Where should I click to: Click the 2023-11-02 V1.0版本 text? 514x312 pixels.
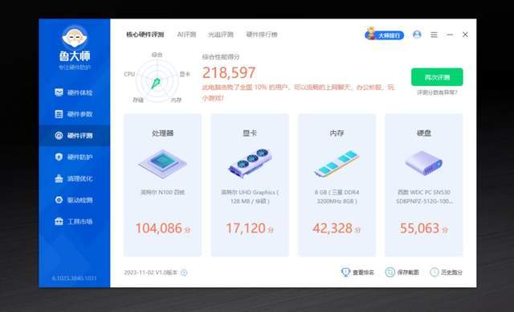click(x=150, y=273)
